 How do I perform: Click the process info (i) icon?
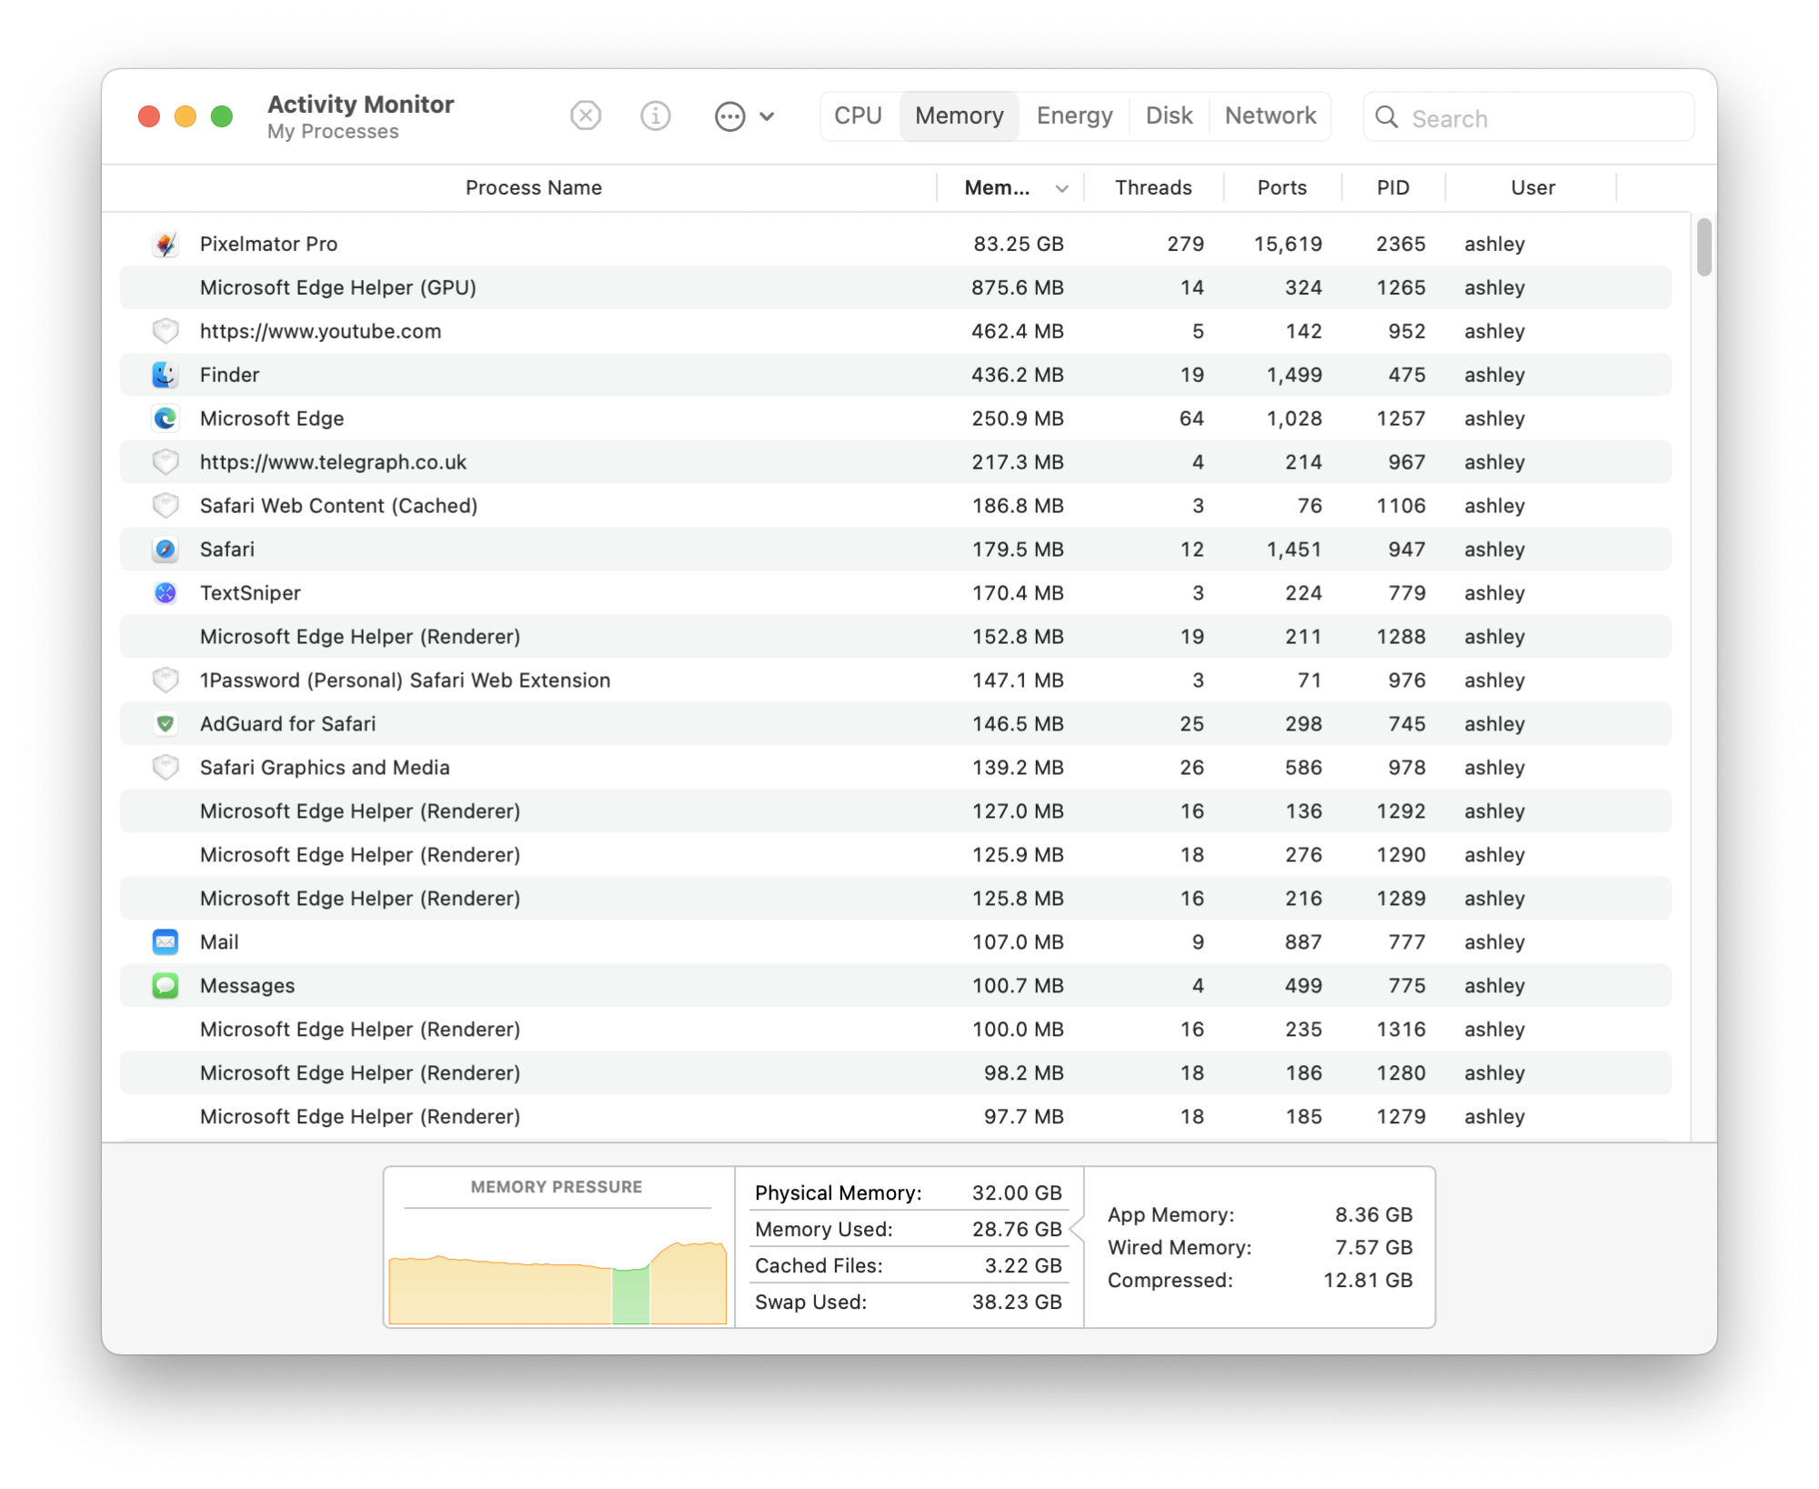click(655, 116)
